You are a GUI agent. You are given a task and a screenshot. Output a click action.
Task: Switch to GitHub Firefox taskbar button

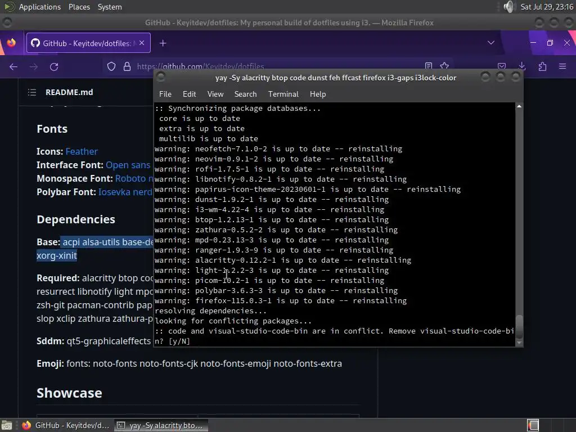65,425
